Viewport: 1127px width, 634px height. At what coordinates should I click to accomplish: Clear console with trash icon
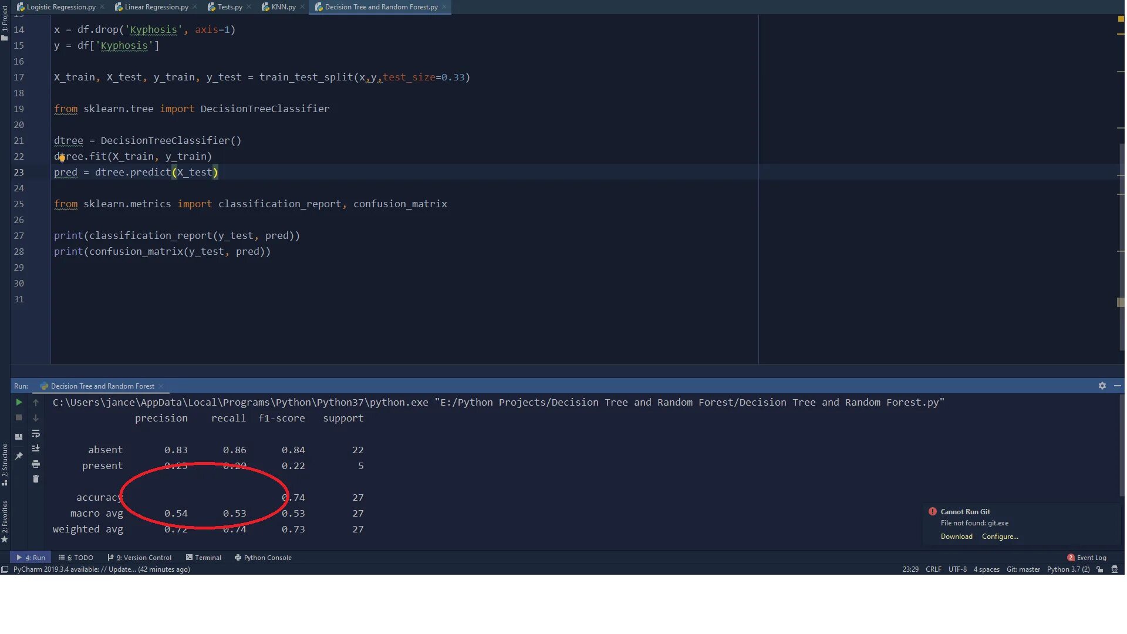click(x=36, y=479)
